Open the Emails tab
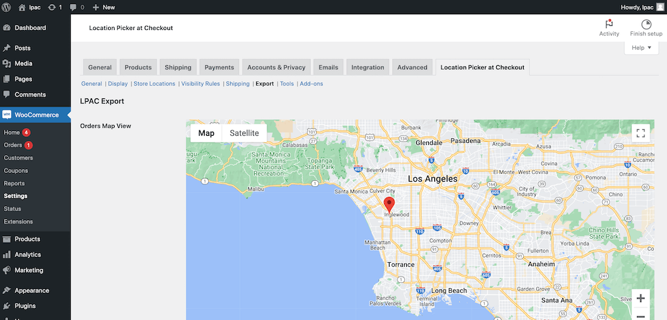667x320 pixels. tap(328, 67)
